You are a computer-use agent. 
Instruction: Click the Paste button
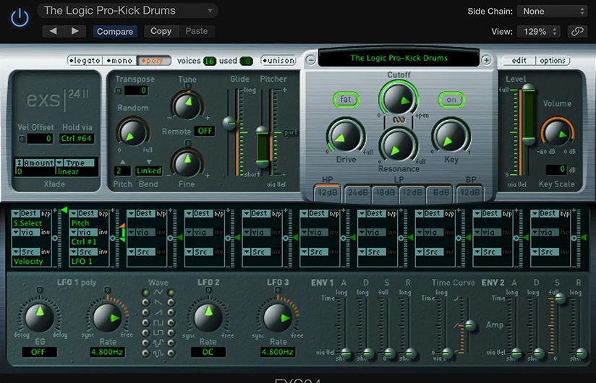pyautogui.click(x=197, y=31)
